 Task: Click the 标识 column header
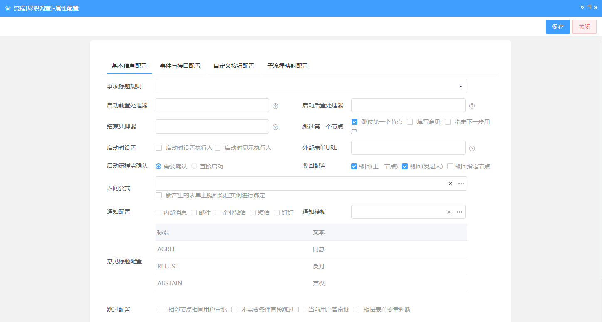pos(233,232)
